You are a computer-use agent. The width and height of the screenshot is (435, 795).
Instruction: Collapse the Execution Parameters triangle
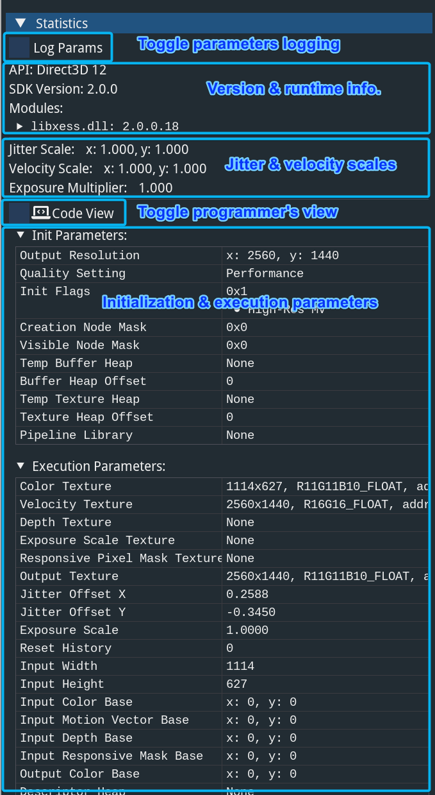[21, 466]
